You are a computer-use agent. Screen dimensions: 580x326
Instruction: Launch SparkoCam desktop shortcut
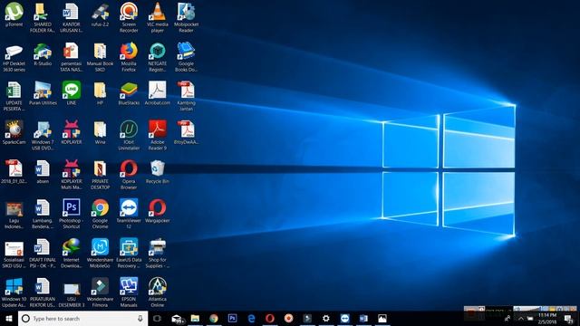point(14,133)
